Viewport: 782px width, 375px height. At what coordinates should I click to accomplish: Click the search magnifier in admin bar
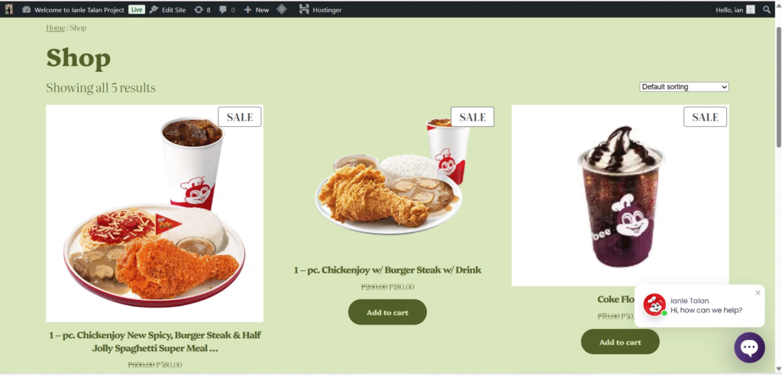click(x=767, y=9)
